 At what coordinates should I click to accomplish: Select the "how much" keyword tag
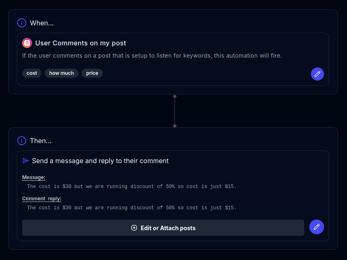pyautogui.click(x=62, y=73)
